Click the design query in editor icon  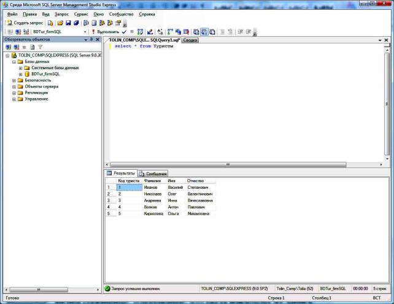150,32
